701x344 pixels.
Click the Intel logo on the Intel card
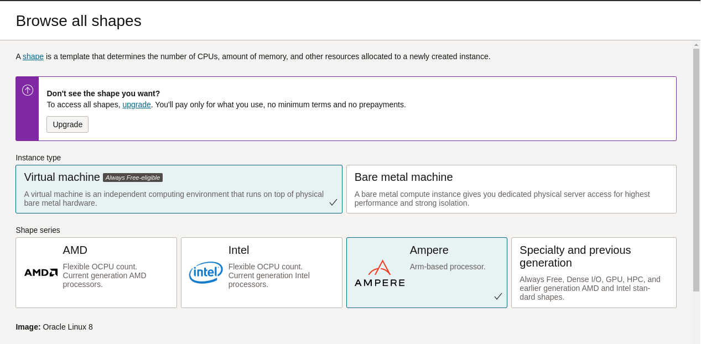pyautogui.click(x=205, y=273)
